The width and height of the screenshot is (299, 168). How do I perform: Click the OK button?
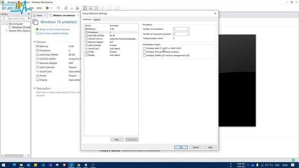[x=181, y=147]
